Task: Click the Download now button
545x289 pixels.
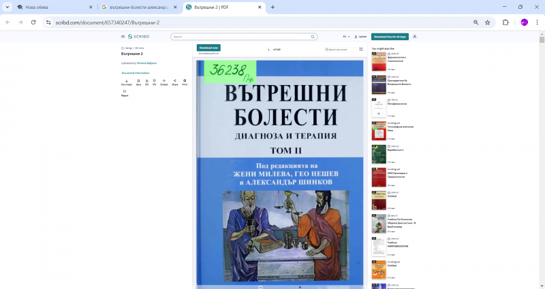Action: coord(208,48)
